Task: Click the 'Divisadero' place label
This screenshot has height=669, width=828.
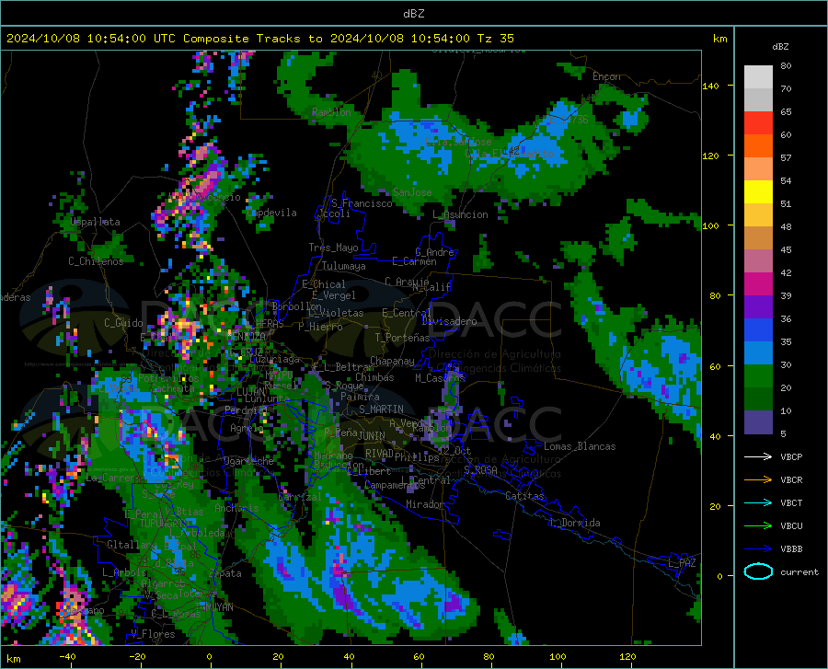Action: click(x=449, y=321)
